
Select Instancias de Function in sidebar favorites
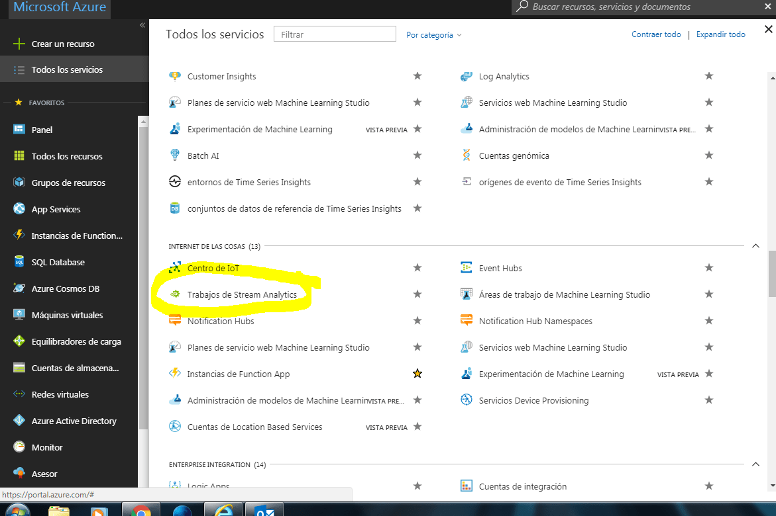click(69, 236)
